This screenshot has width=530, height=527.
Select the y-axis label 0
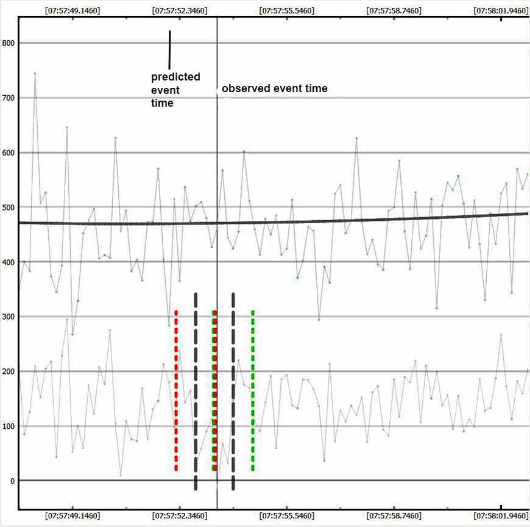pos(13,481)
